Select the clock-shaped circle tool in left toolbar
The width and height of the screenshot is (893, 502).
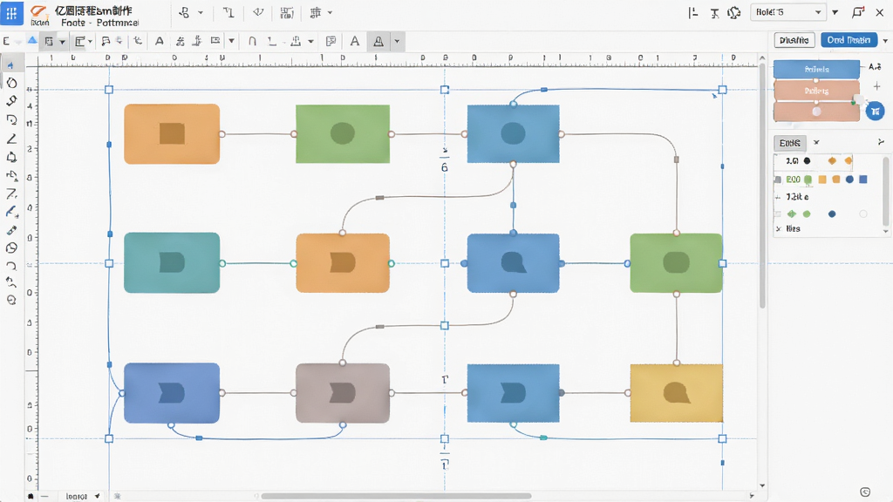pos(11,248)
